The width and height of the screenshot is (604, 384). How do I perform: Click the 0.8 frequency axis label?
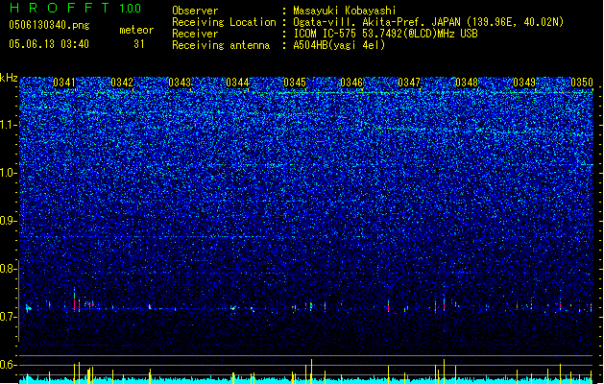point(9,269)
